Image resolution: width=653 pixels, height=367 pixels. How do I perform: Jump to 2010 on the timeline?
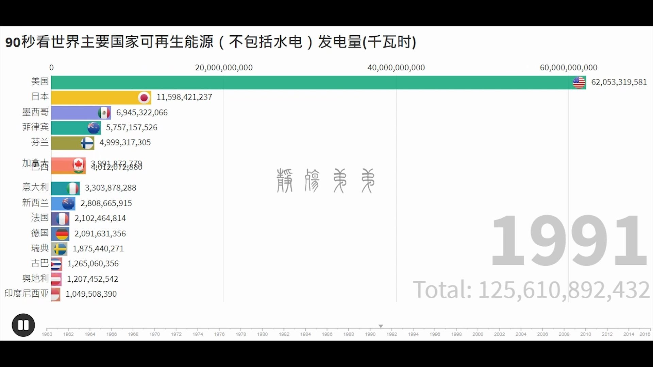pyautogui.click(x=586, y=334)
